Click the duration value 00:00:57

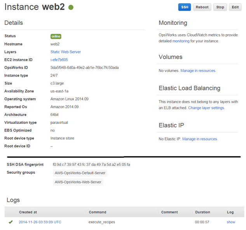coord(202,222)
